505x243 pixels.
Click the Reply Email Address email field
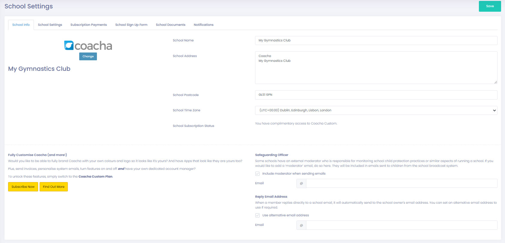pos(401,225)
